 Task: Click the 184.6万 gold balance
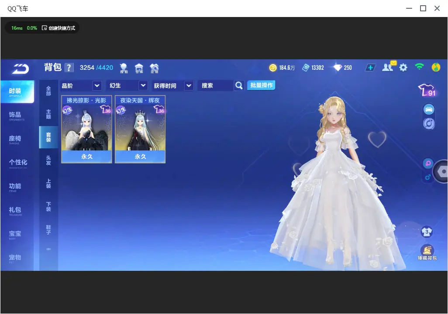coord(287,68)
